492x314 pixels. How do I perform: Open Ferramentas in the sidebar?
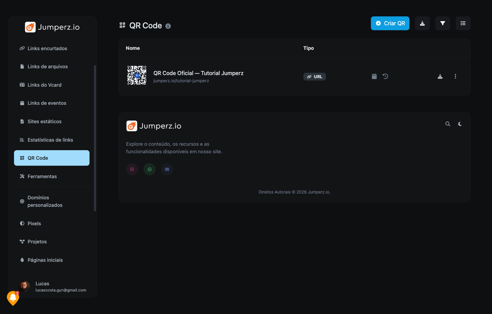click(52, 176)
